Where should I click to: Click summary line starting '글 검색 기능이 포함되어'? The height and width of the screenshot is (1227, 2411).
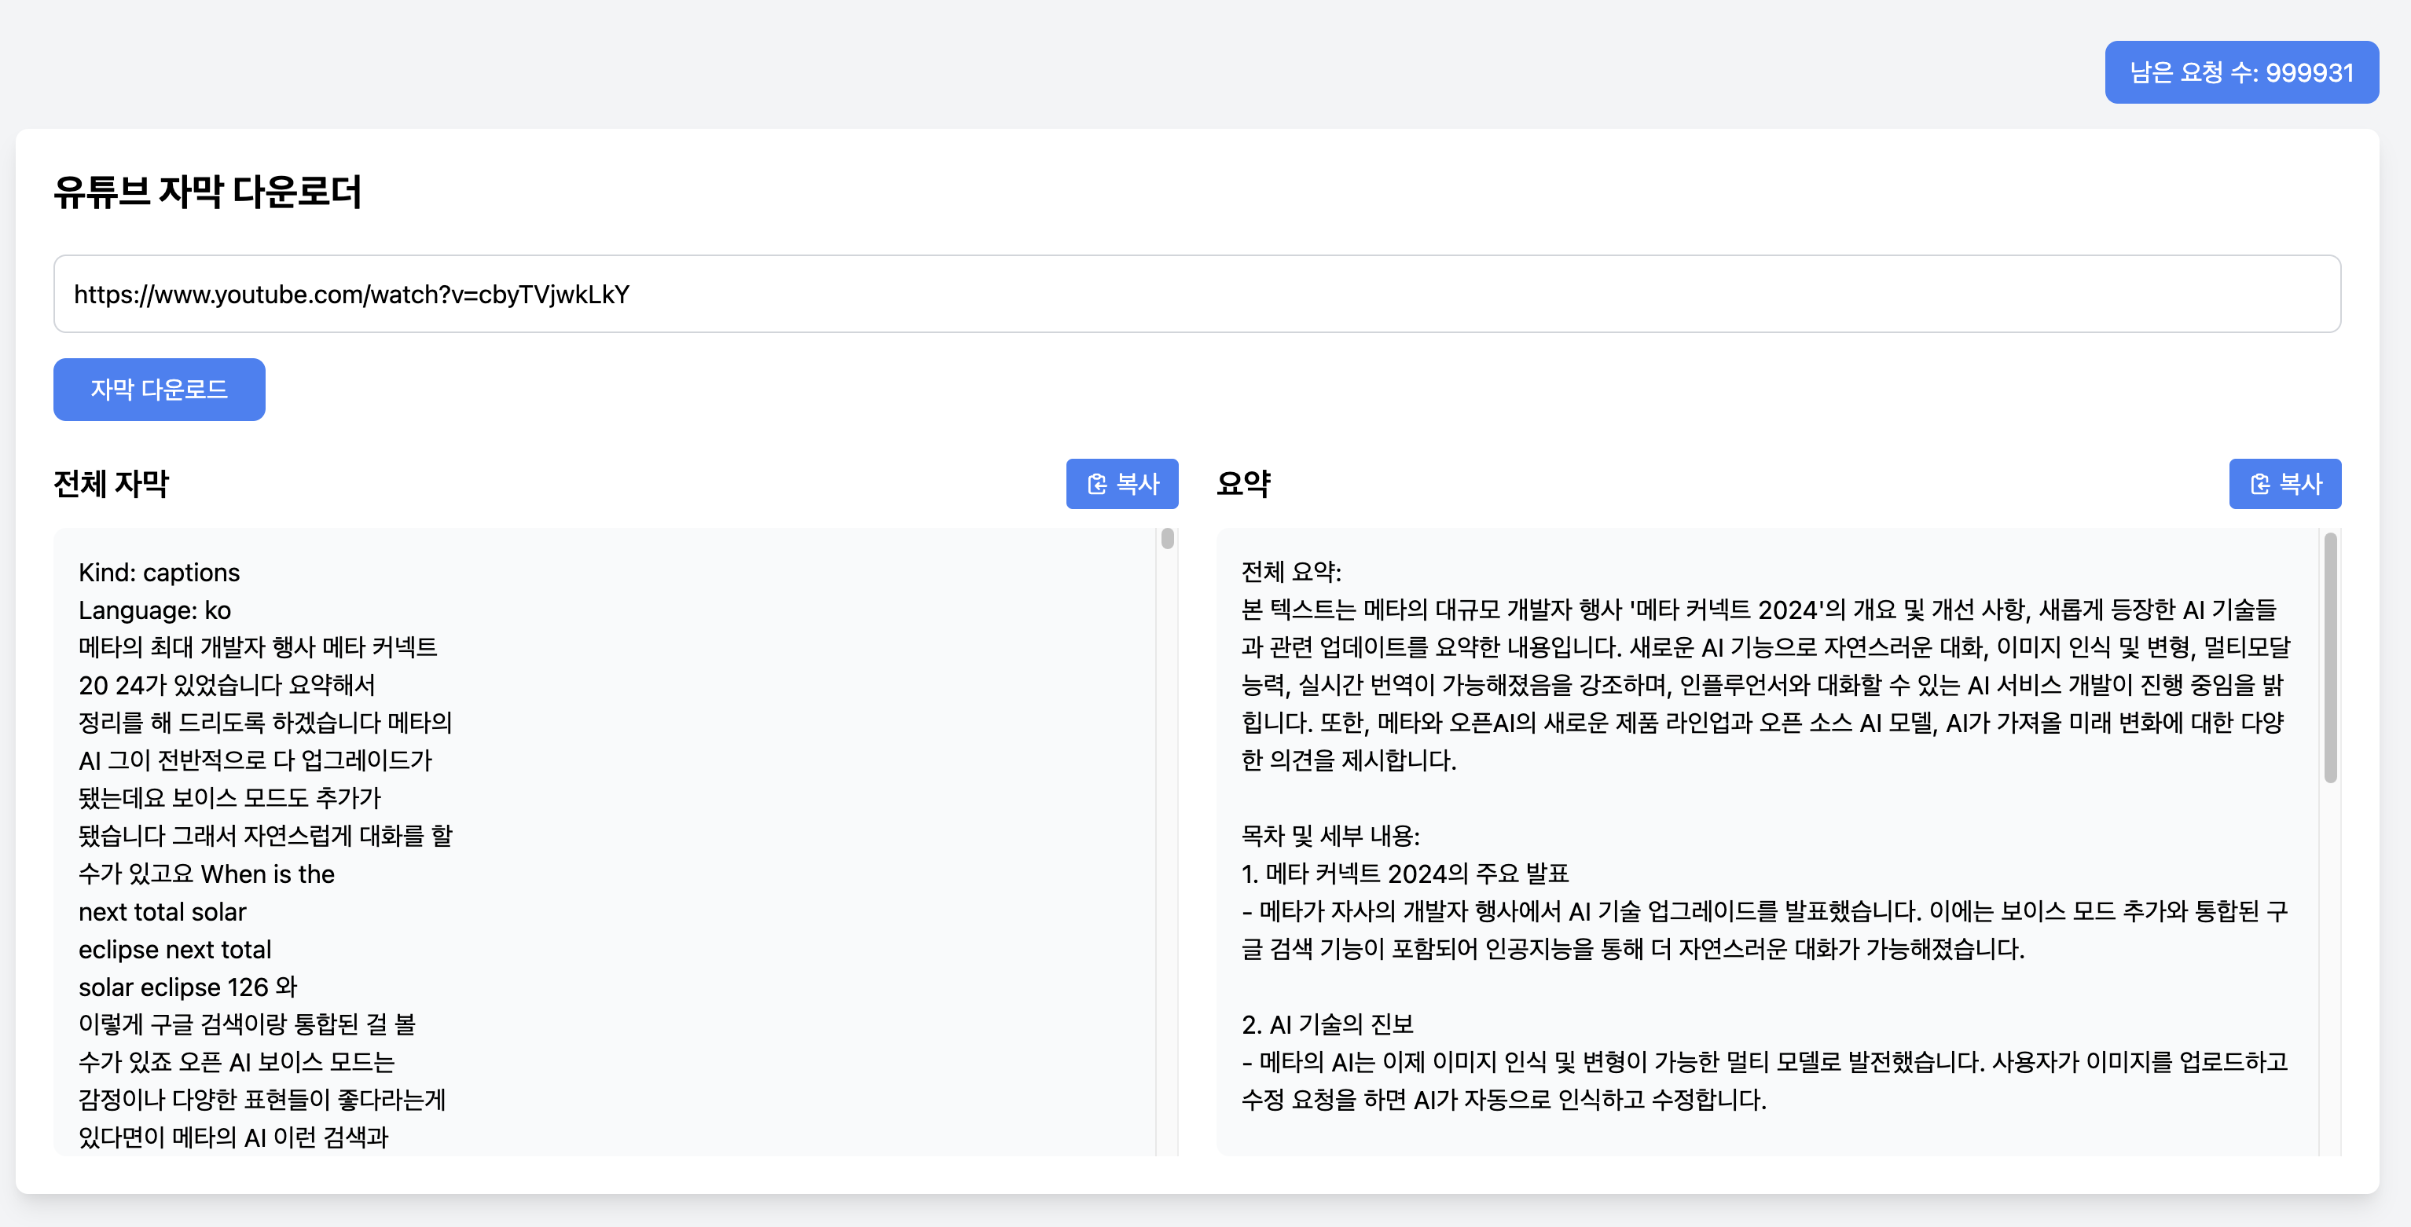(x=1633, y=948)
